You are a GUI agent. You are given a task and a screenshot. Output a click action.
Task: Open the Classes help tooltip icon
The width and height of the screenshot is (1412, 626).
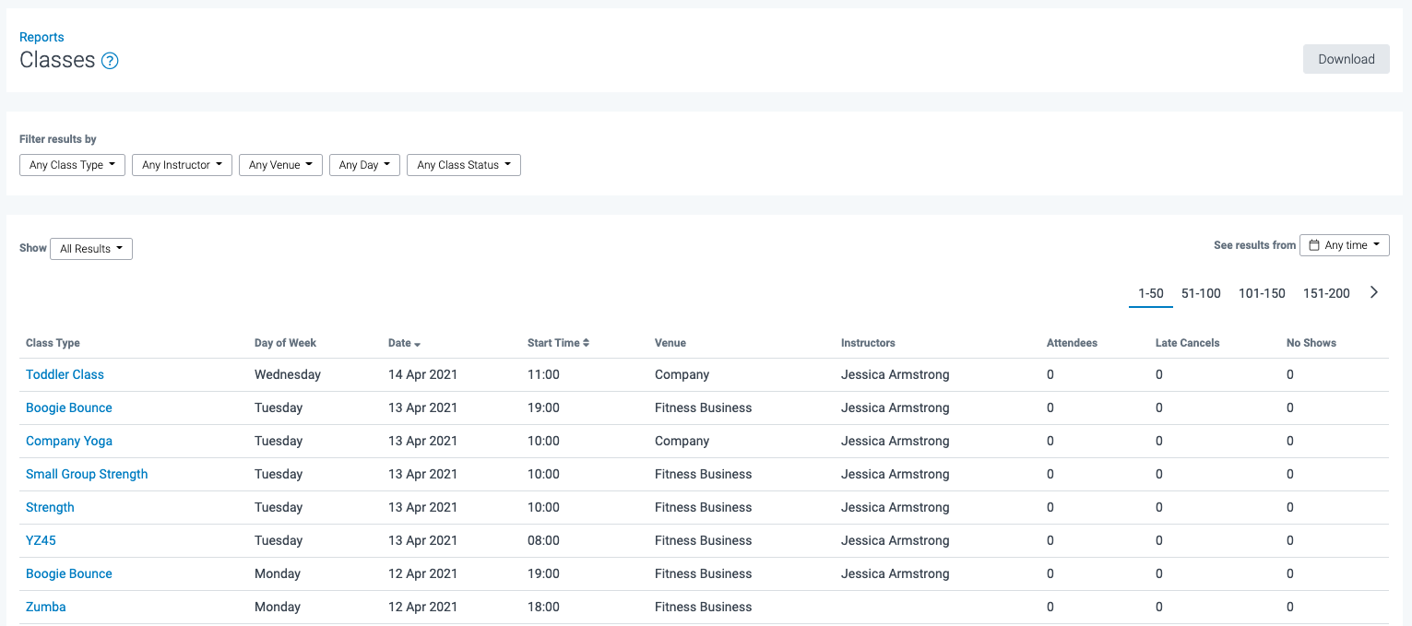(x=110, y=60)
